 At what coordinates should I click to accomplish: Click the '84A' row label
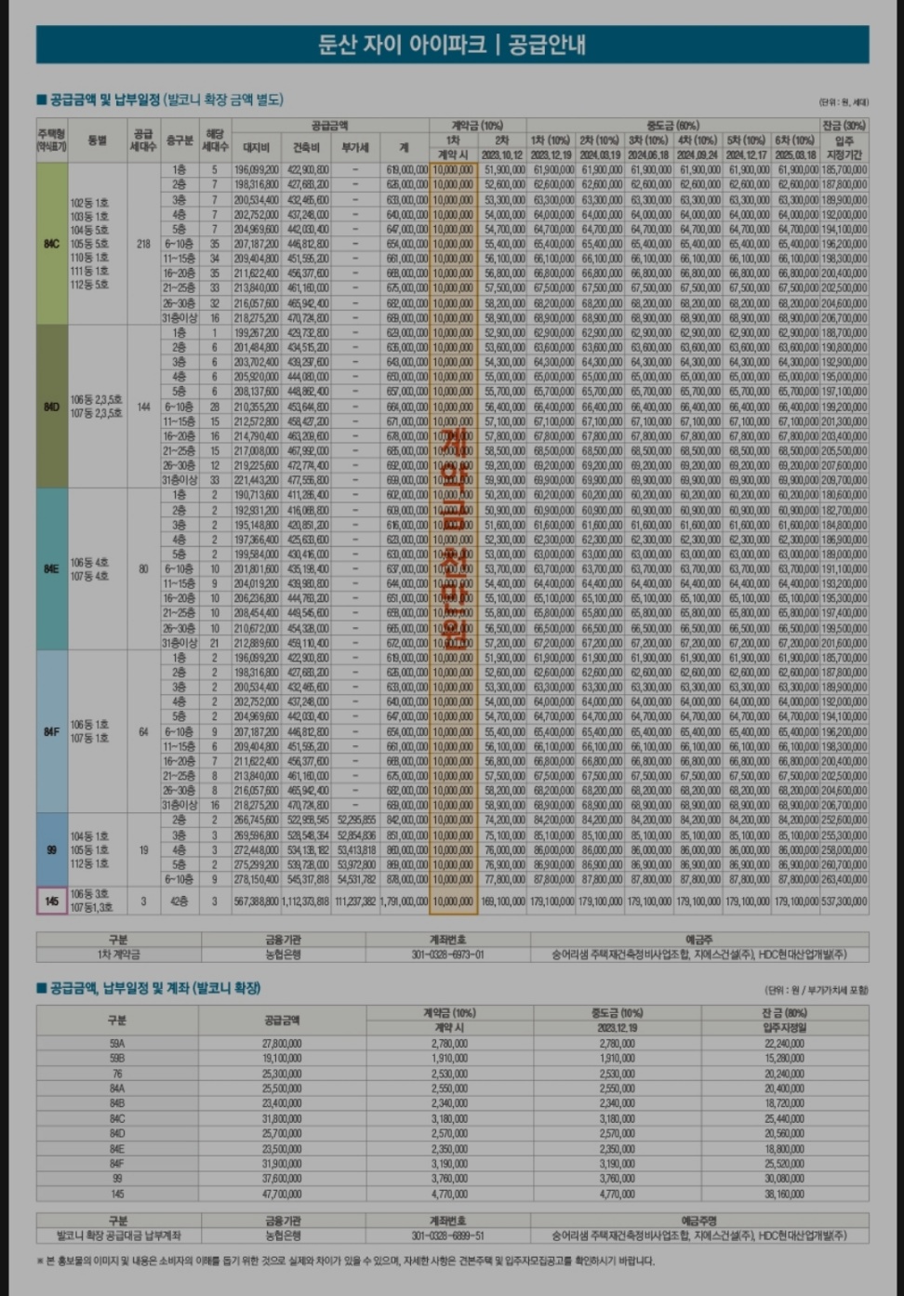point(117,1089)
